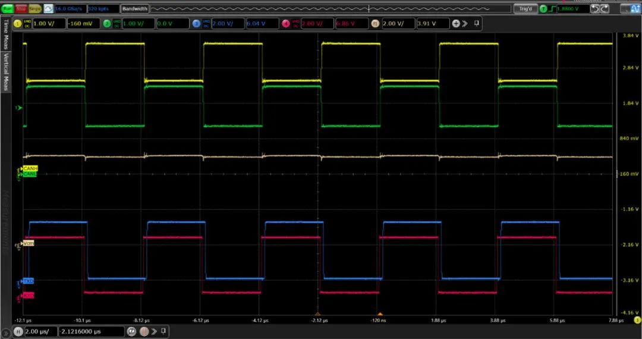This screenshot has width=642, height=339.
Task: Click the Vcm waveform label
Action: pos(29,243)
